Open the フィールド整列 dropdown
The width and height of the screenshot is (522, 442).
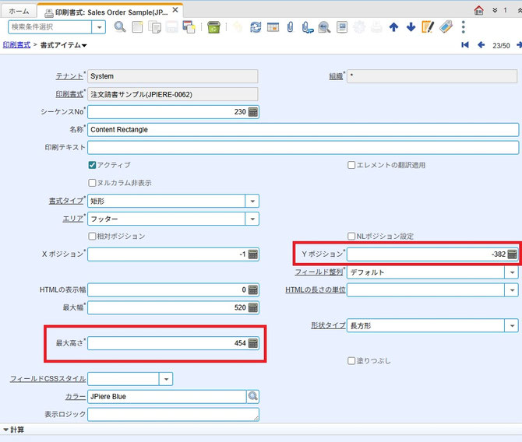click(x=512, y=272)
